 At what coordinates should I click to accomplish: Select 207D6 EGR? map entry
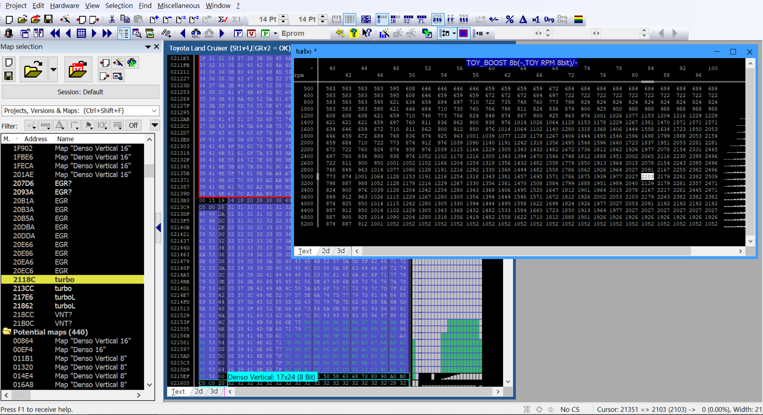point(72,183)
